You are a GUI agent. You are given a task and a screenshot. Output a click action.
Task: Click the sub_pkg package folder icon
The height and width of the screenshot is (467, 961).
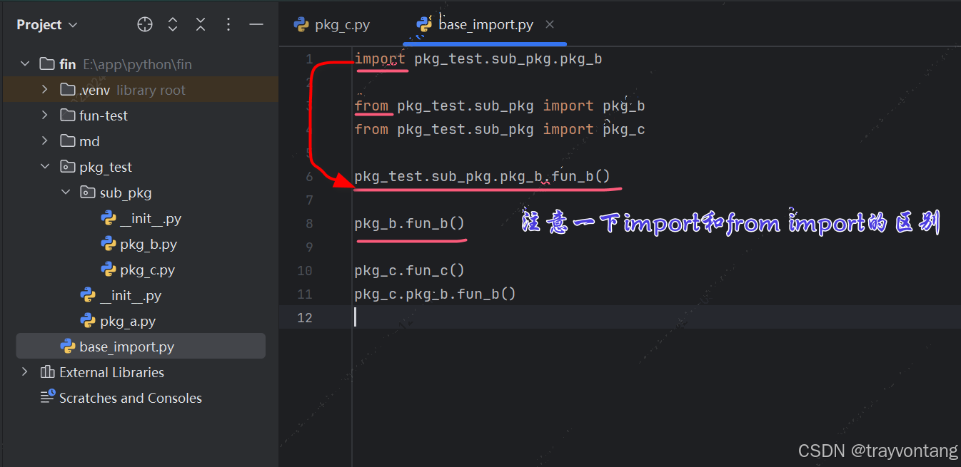tap(89, 192)
